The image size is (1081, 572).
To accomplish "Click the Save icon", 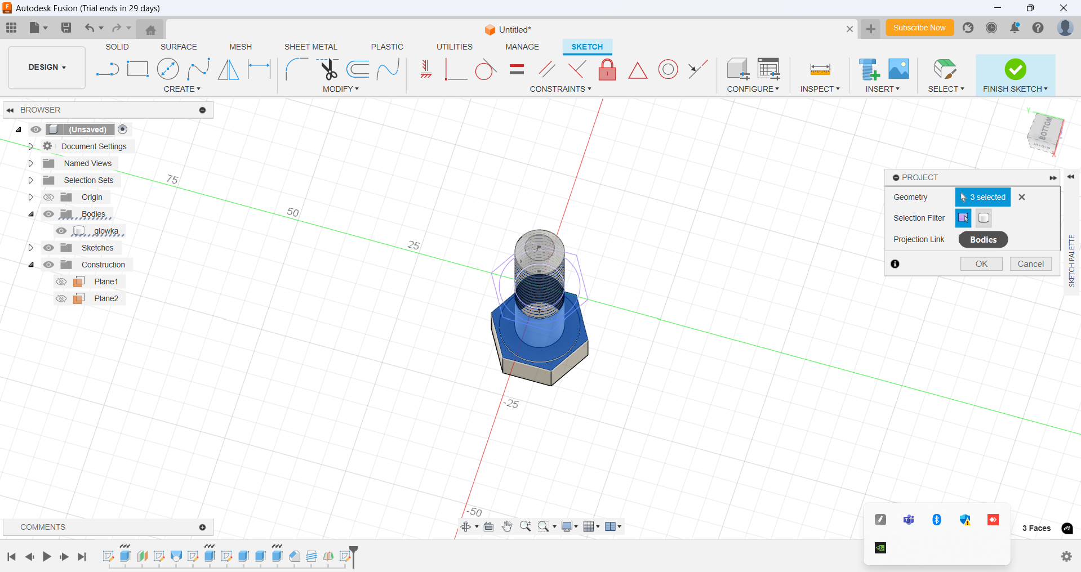I will point(66,28).
